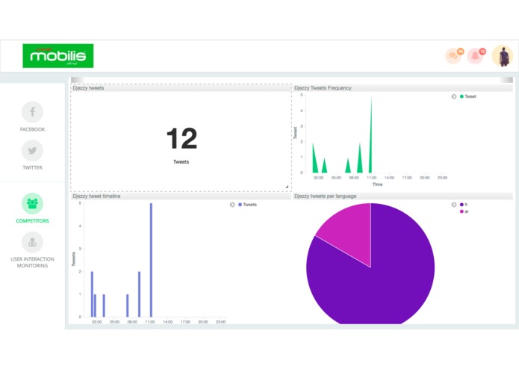Click the magenta ar legend dot
Image resolution: width=519 pixels, height=369 pixels.
[x=461, y=211]
